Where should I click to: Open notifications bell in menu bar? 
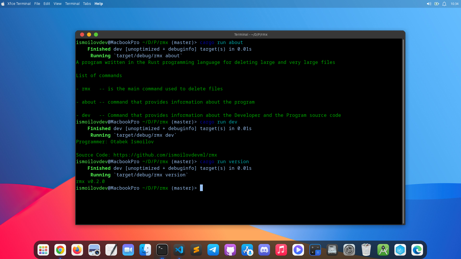click(444, 4)
